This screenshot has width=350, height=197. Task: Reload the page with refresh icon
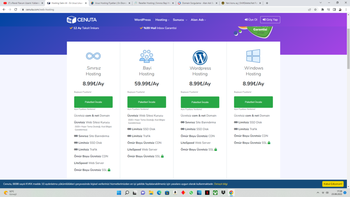[x=16, y=9]
